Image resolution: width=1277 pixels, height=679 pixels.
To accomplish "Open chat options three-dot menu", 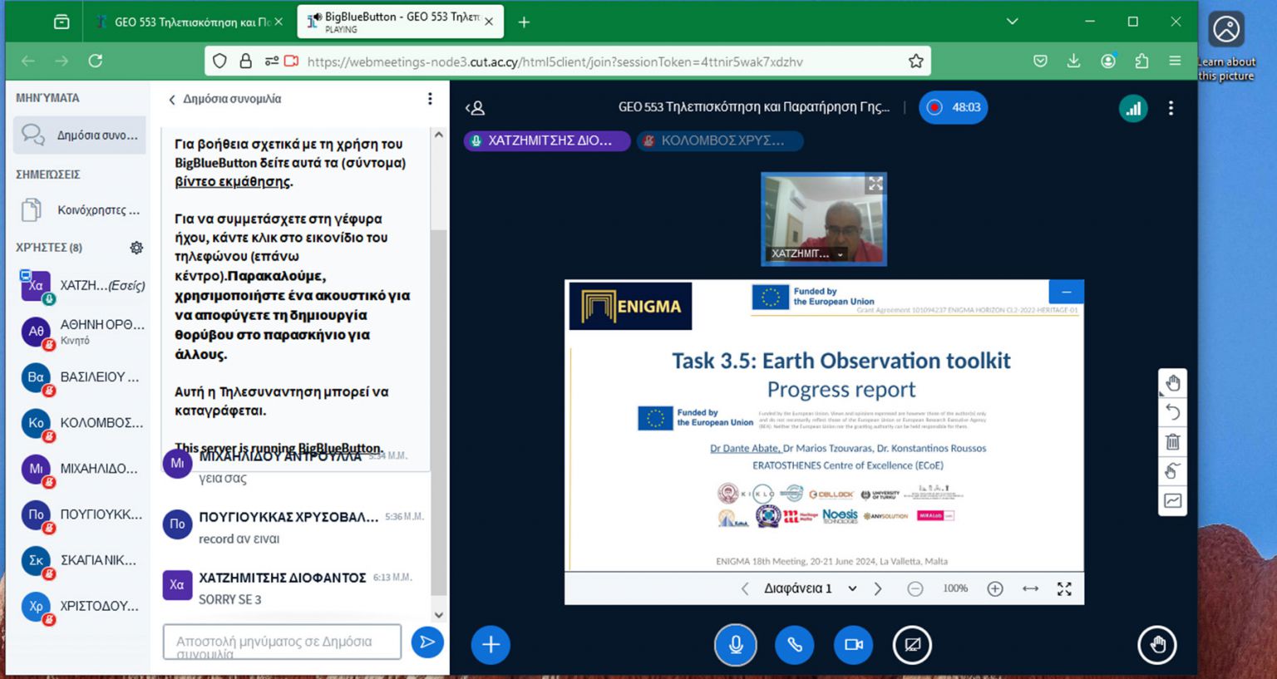I will tap(430, 99).
